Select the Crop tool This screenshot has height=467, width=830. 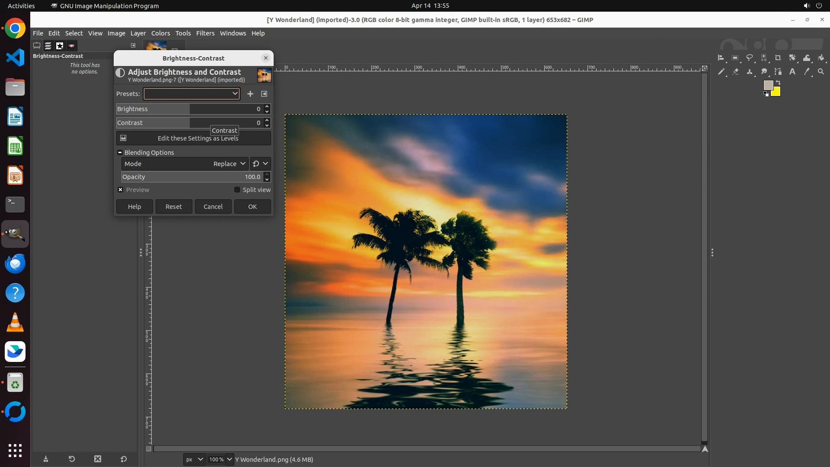[778, 58]
